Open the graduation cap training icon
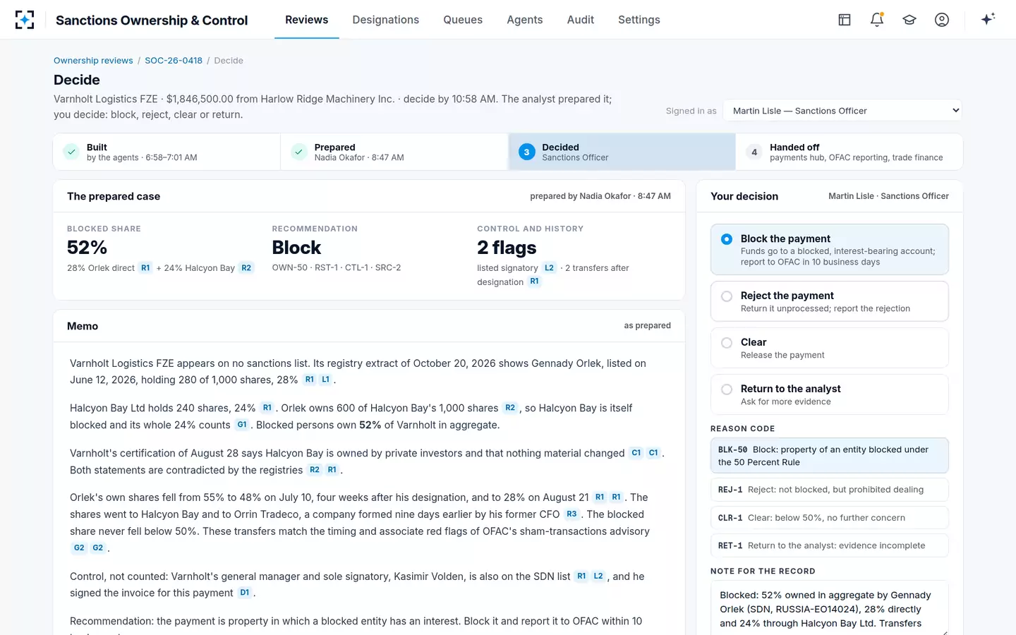Screen dimensions: 1016x635 (909, 20)
